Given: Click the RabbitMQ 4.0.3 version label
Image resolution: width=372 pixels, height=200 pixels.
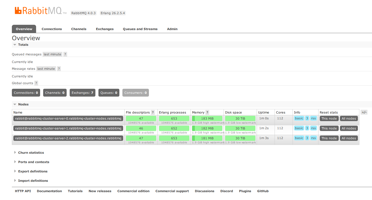Looking at the screenshot, I should 84,13.
